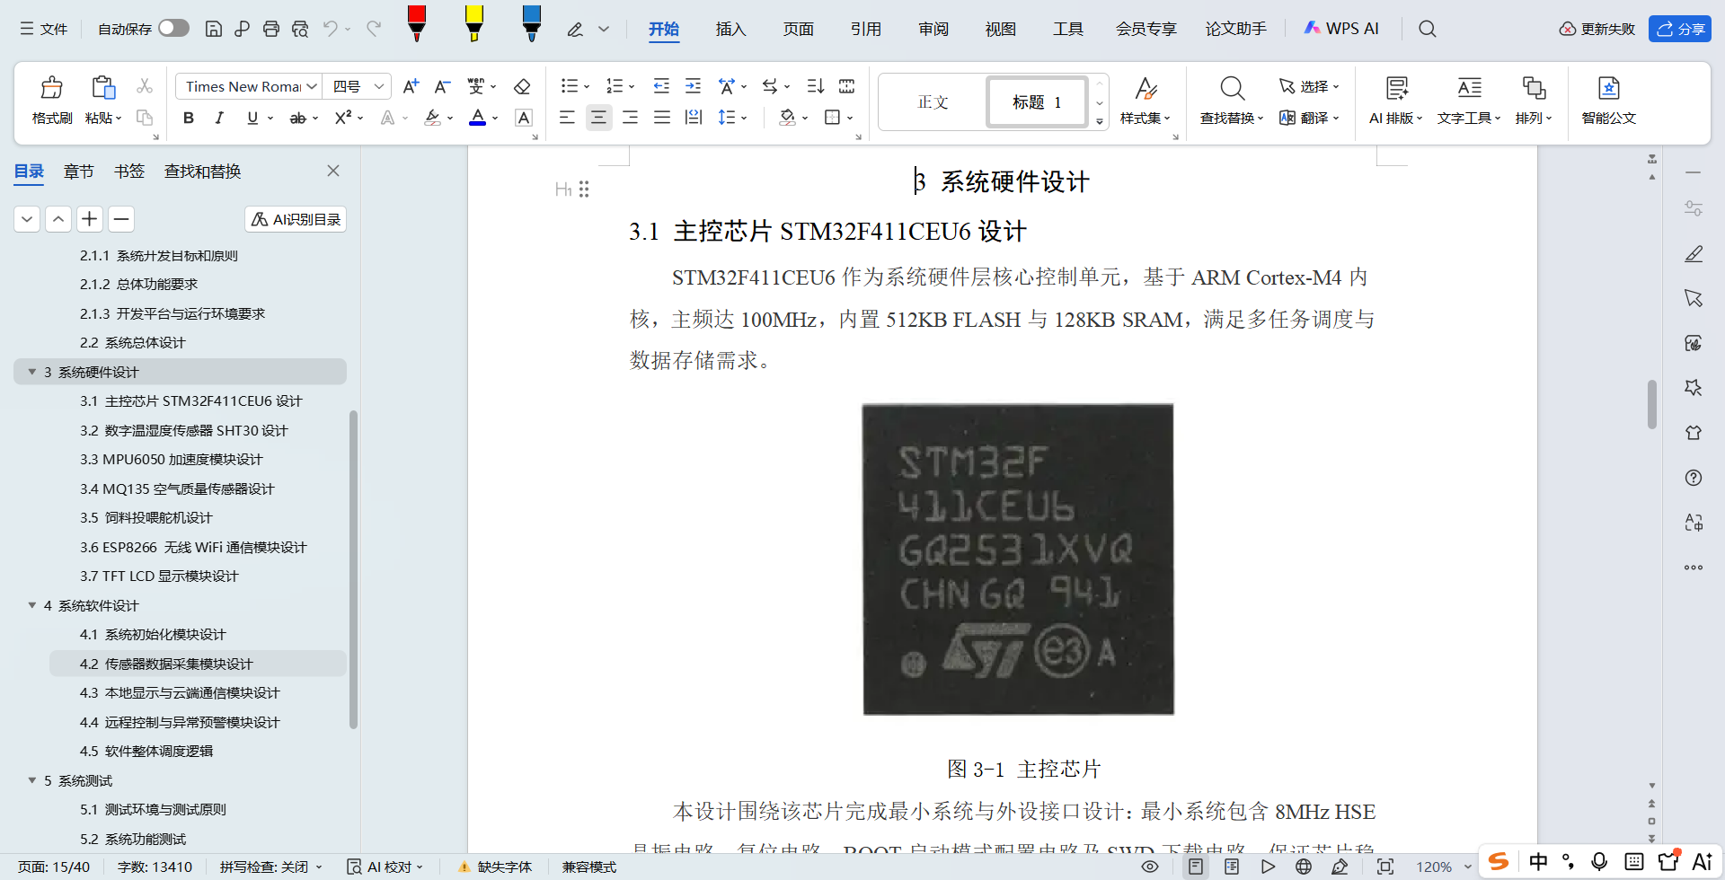Click the STM32F411CEU6 chip image
Image resolution: width=1725 pixels, height=880 pixels.
click(x=1018, y=559)
